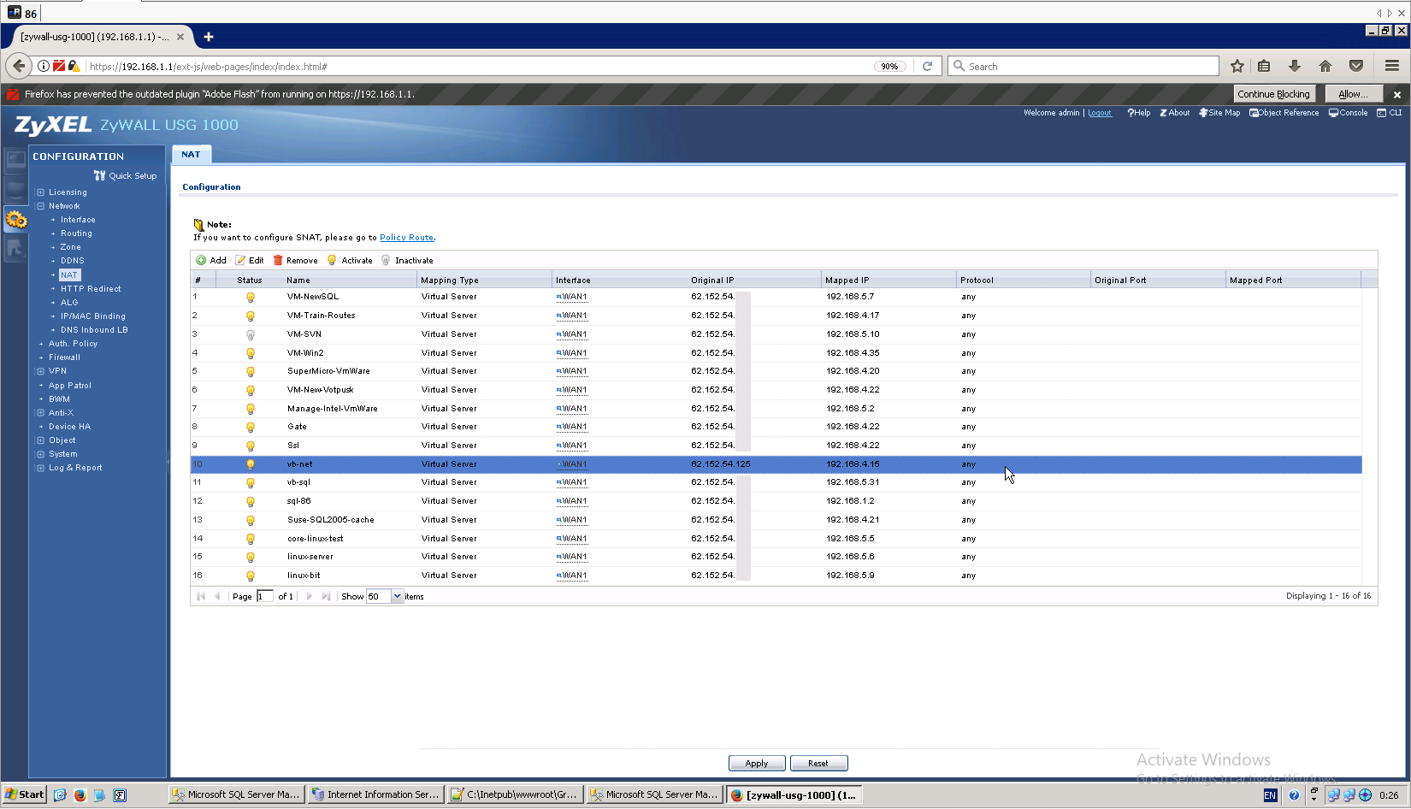Expand the Object tree node
This screenshot has height=809, width=1411.
(40, 440)
